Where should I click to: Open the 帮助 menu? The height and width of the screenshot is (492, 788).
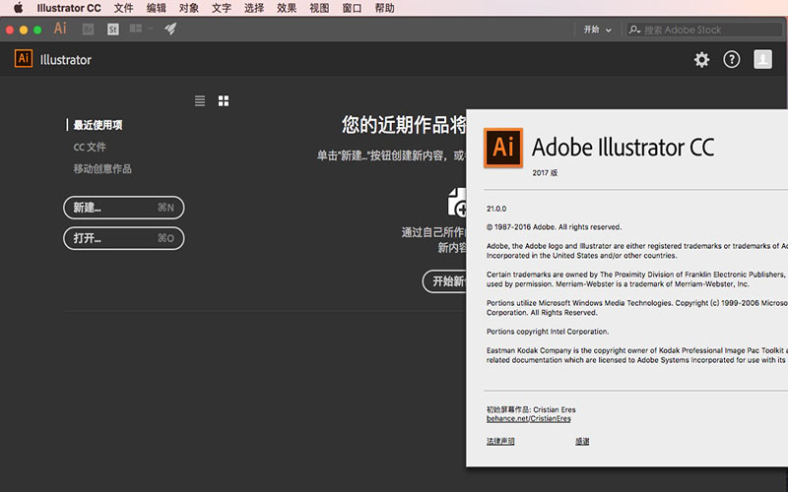[384, 8]
